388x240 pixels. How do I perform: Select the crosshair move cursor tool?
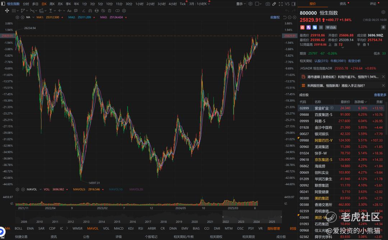click(7, 11)
